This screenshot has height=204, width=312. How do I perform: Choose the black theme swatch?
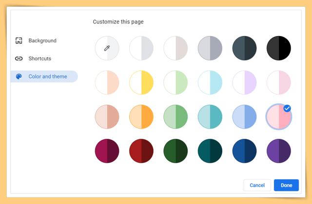coord(279,48)
